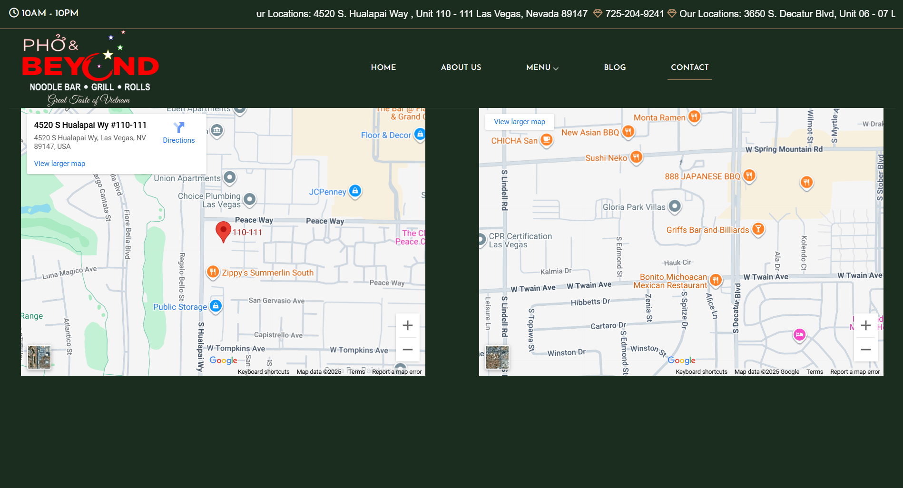Click the Public Storage map marker
This screenshot has width=903, height=488.
pos(216,306)
